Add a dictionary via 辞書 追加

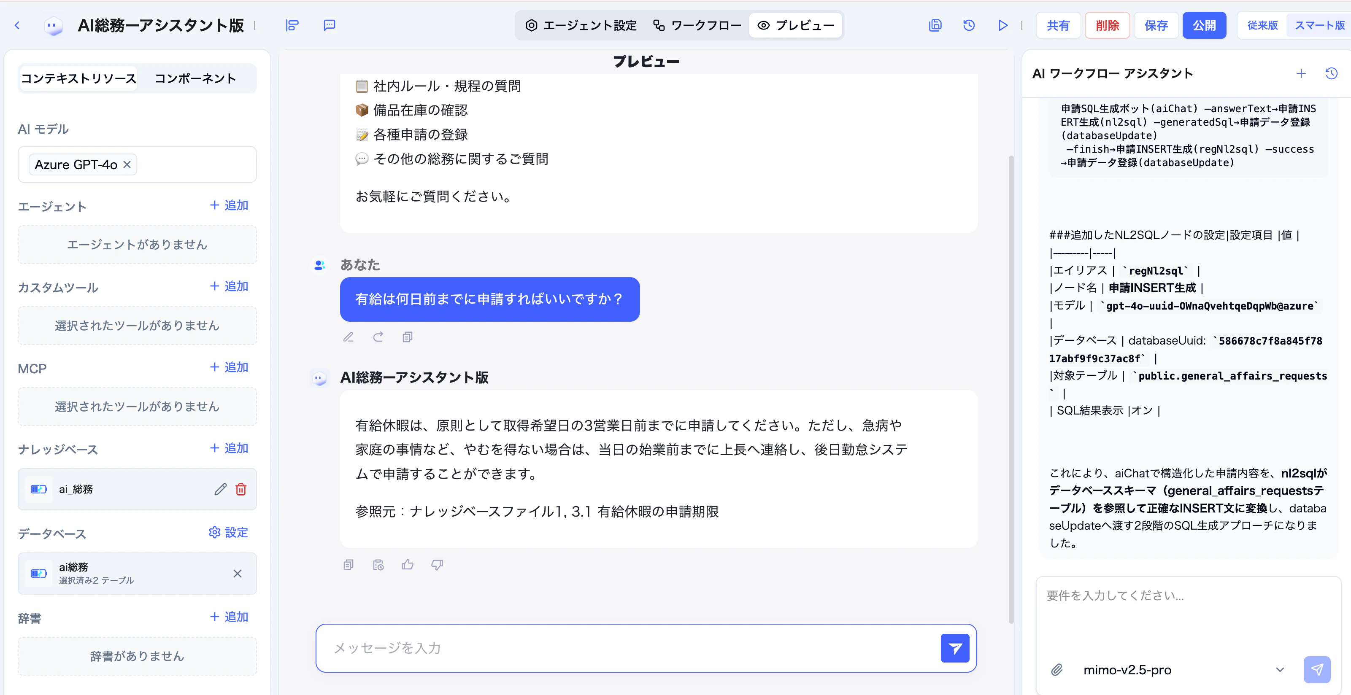coord(229,617)
